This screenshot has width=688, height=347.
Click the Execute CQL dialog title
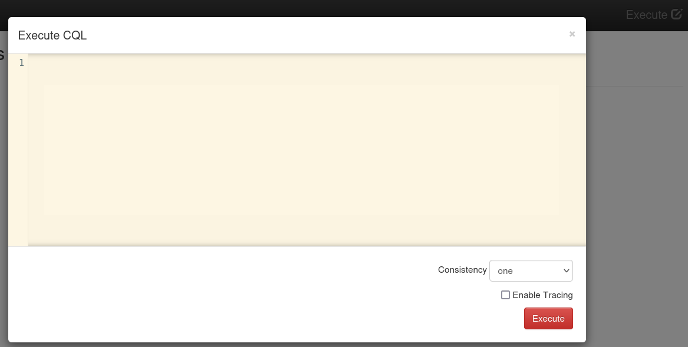click(52, 35)
